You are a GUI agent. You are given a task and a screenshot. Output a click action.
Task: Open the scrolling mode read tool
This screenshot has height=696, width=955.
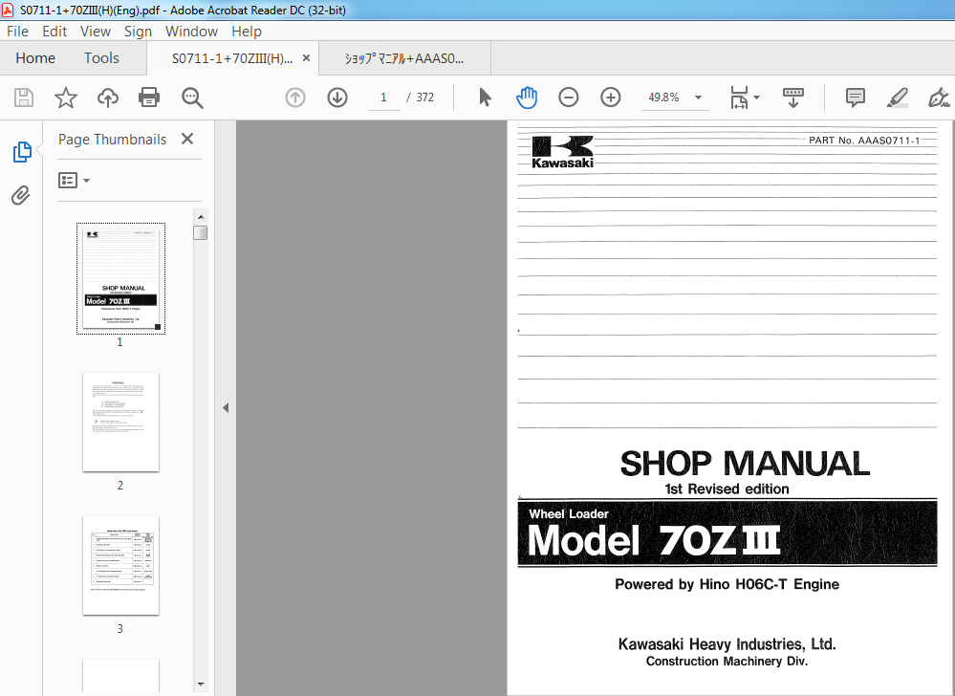tap(793, 98)
